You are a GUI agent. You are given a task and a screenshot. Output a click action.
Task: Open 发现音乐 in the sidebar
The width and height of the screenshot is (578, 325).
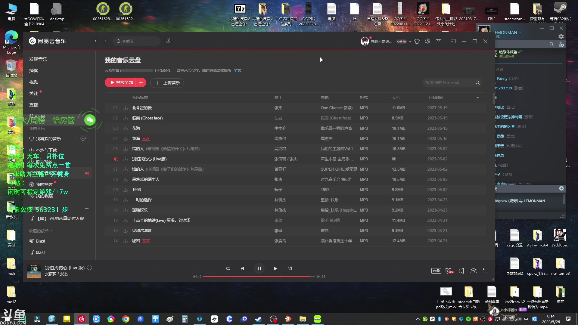pos(38,59)
